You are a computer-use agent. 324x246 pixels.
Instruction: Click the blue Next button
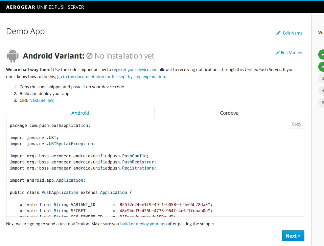point(293,236)
